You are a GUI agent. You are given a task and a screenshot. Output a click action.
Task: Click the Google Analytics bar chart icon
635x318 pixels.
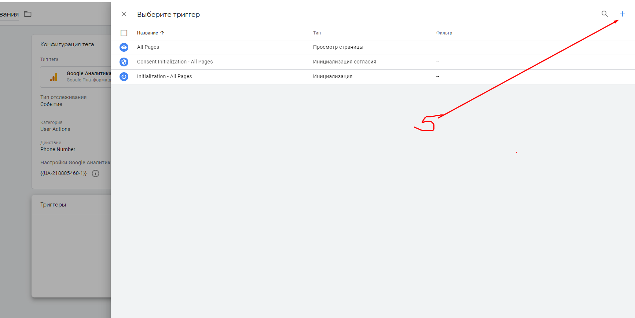pyautogui.click(x=54, y=77)
